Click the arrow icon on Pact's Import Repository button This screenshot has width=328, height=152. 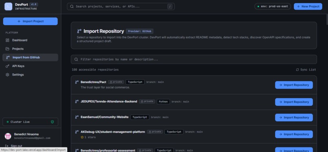coord(281,85)
